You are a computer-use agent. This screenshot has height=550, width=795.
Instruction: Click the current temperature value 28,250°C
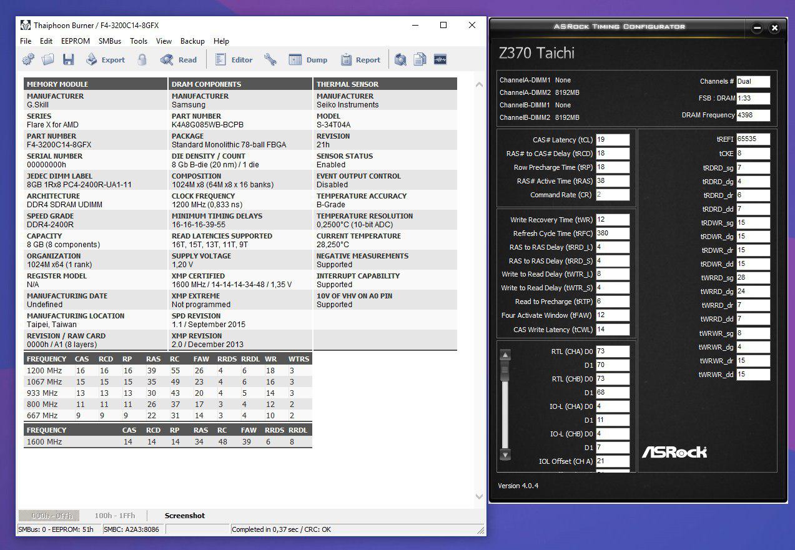[333, 245]
